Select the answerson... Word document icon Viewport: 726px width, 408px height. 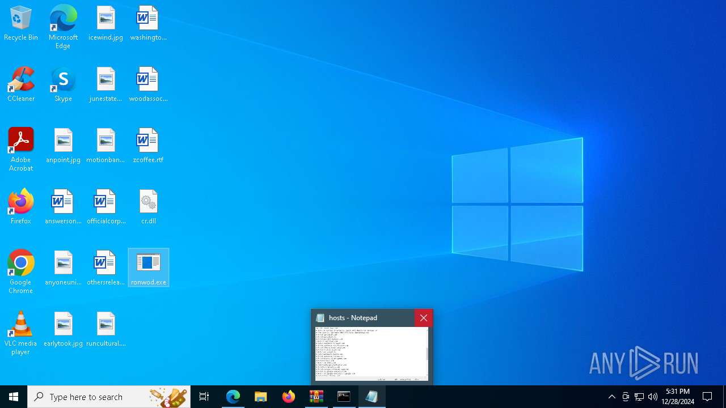point(63,207)
